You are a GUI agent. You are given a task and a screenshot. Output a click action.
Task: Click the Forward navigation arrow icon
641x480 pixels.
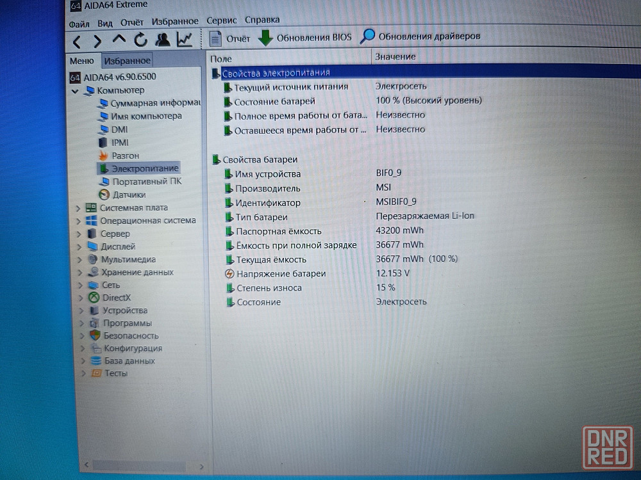point(97,42)
